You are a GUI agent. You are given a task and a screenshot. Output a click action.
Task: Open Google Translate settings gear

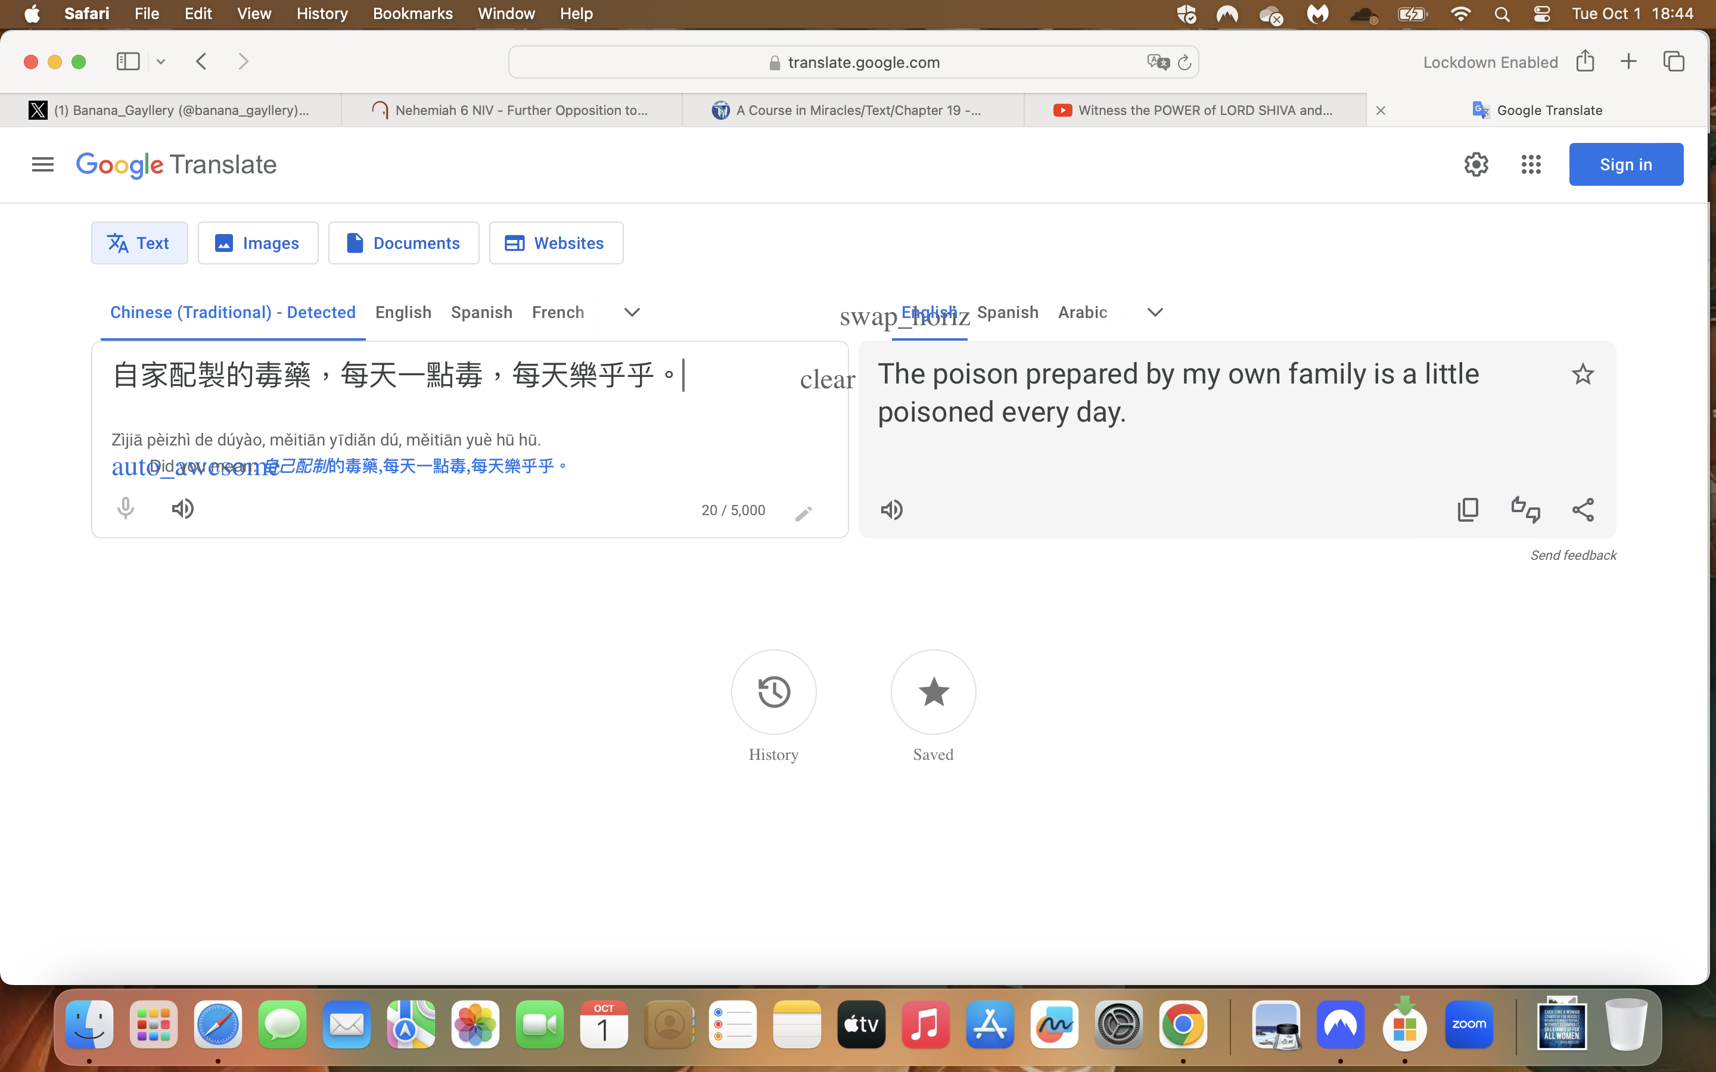(x=1476, y=164)
